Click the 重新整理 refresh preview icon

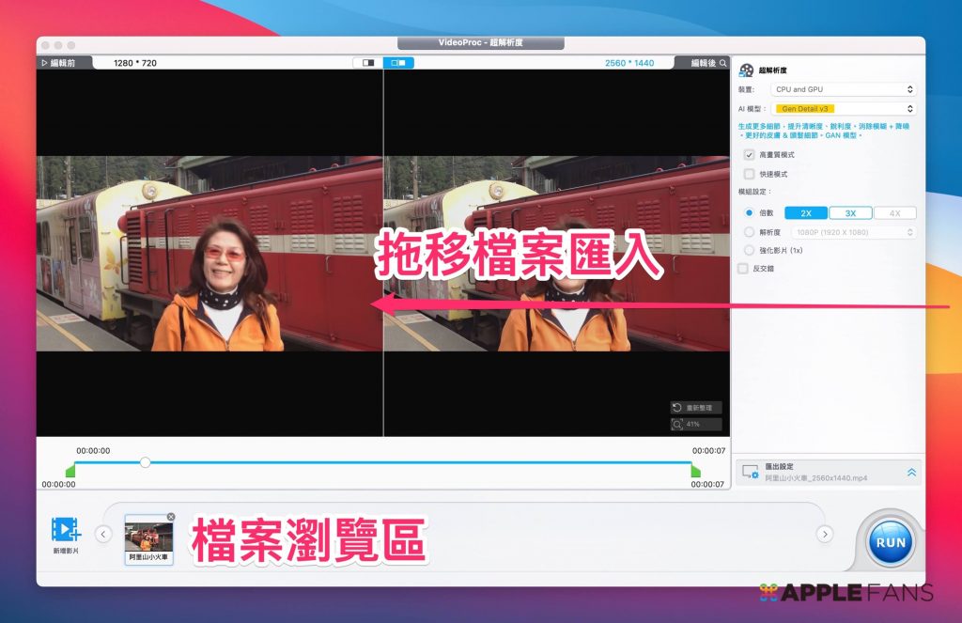(x=677, y=408)
